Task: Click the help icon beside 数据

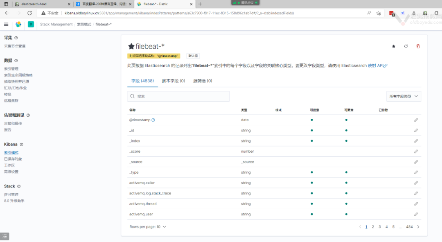Action: click(x=16, y=61)
